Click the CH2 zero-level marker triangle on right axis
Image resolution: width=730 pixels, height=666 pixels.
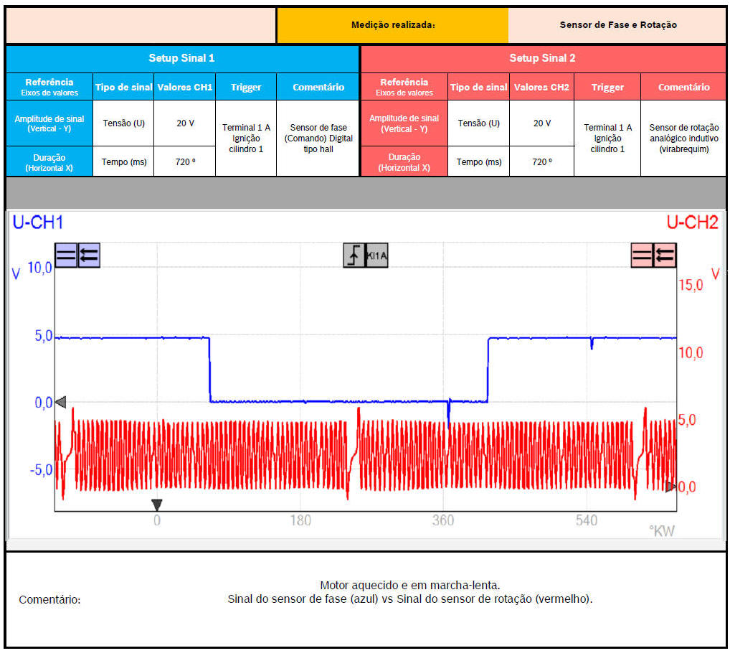click(670, 487)
